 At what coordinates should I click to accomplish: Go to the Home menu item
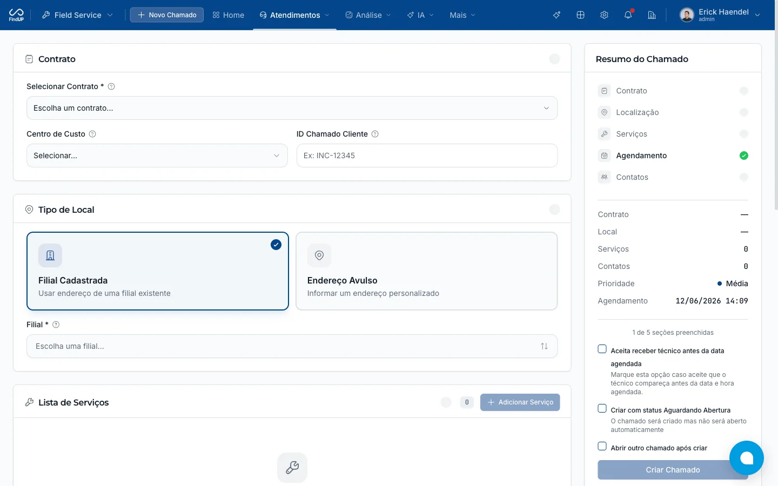click(228, 15)
